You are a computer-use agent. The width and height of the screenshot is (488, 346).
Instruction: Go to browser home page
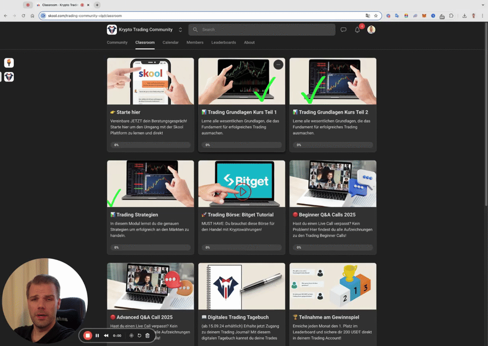click(32, 16)
